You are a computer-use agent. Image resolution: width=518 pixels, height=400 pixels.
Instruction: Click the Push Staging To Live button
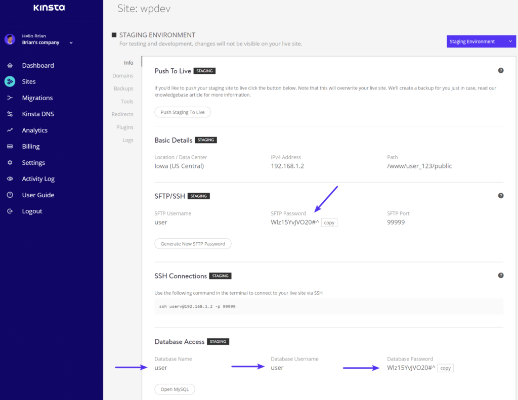[x=183, y=112]
